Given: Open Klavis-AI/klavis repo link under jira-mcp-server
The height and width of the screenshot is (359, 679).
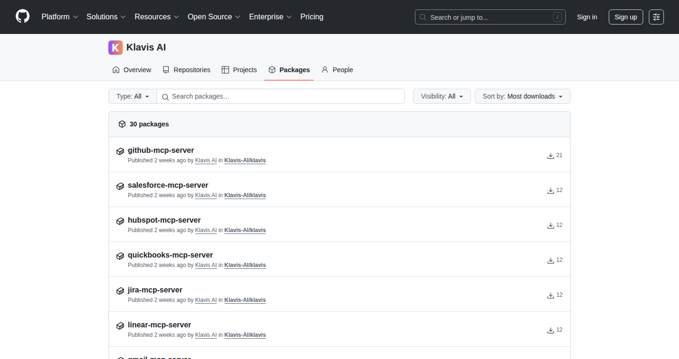Looking at the screenshot, I should tap(245, 300).
